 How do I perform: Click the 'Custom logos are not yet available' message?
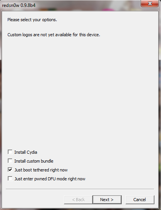coord(54,35)
